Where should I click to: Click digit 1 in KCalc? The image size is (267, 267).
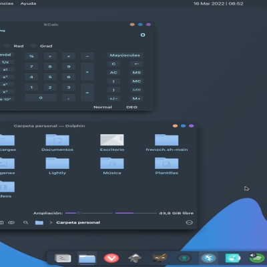click(x=31, y=87)
